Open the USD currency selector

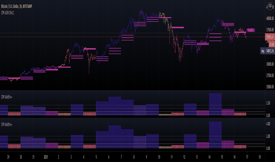270,6
